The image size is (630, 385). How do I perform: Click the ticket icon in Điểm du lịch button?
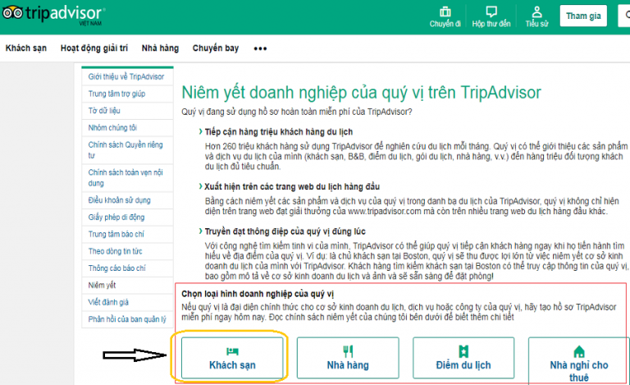click(x=463, y=351)
